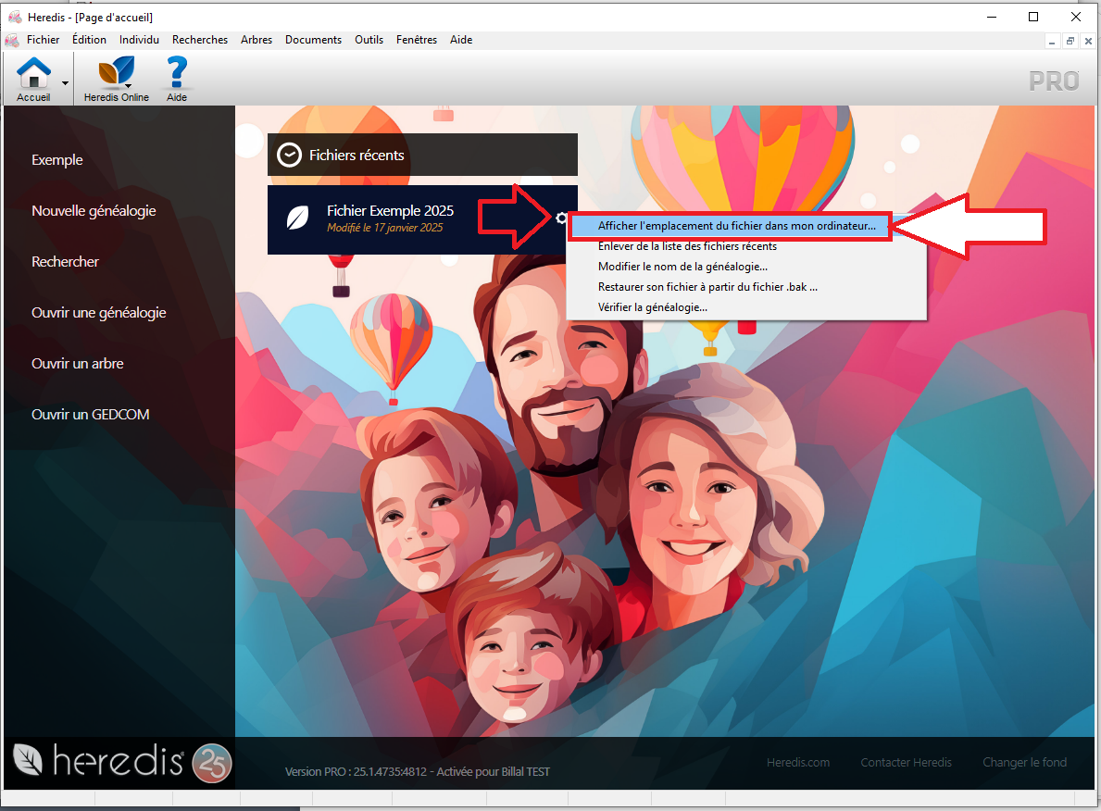Click the Heredis 25 logo at bottom left
The width and height of the screenshot is (1101, 811).
122,762
